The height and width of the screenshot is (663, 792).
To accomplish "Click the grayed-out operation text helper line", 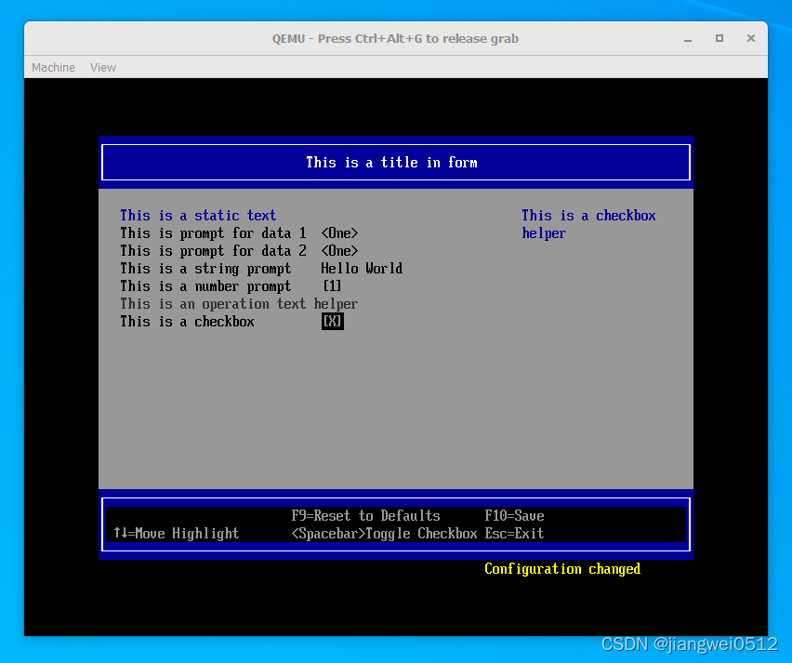I will [239, 304].
